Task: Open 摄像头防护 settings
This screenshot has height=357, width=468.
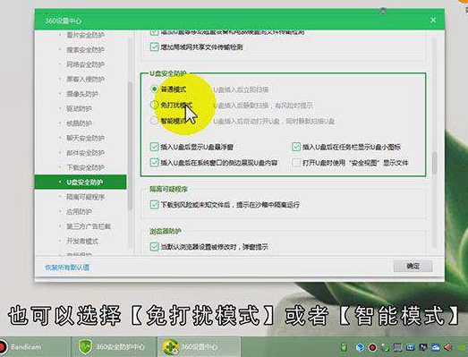Action: (x=82, y=94)
